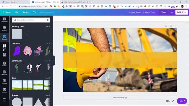Open zoom level 72% menu
The width and height of the screenshot is (189, 106).
click(168, 101)
